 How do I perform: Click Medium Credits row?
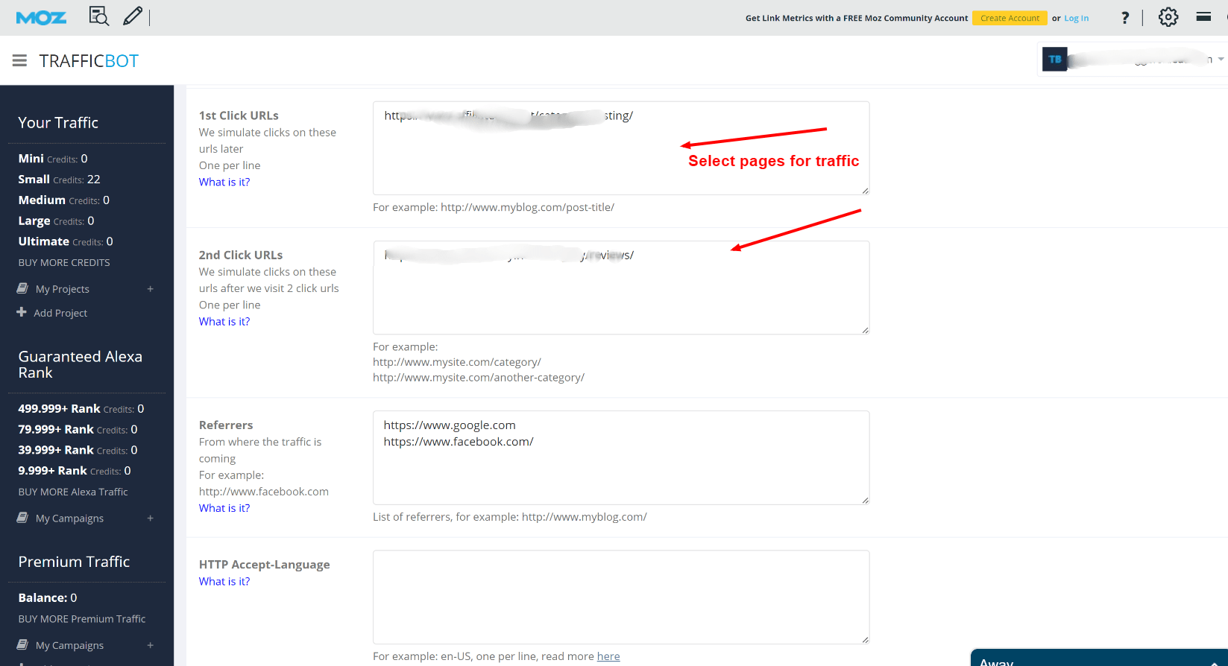pos(64,200)
